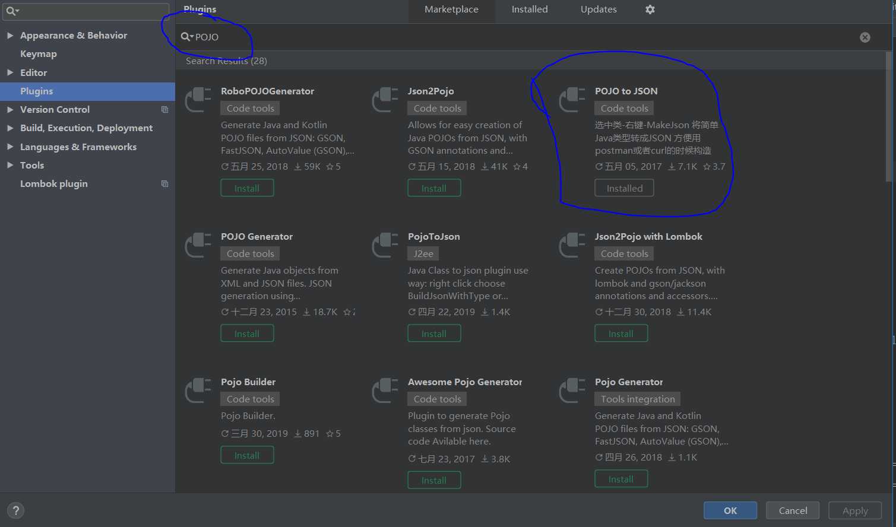Click the Search Results (28) header
This screenshot has width=896, height=527.
pos(226,61)
